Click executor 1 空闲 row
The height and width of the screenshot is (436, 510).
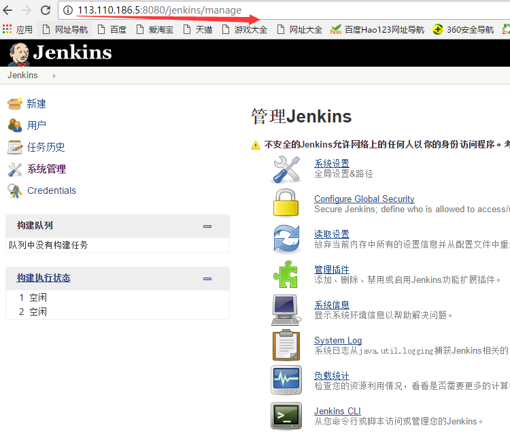tap(118, 297)
